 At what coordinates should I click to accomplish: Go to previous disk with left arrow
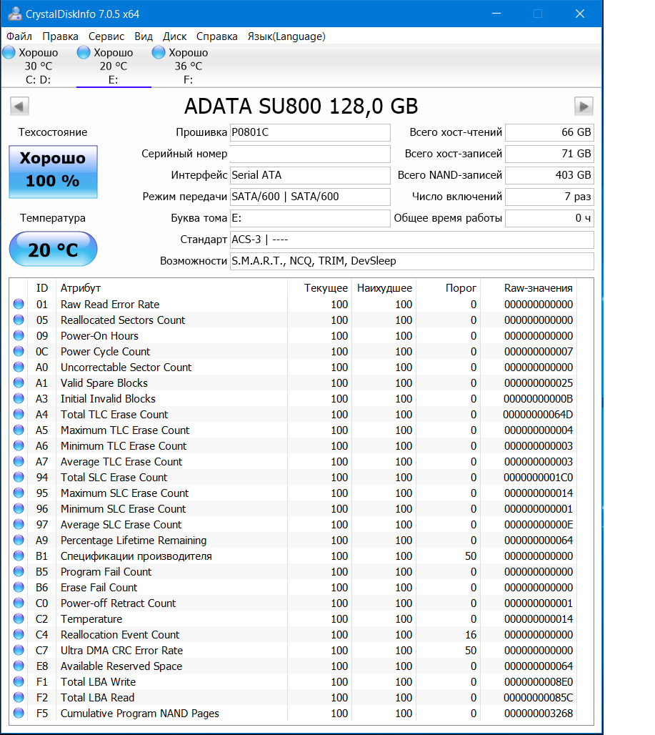coord(20,106)
